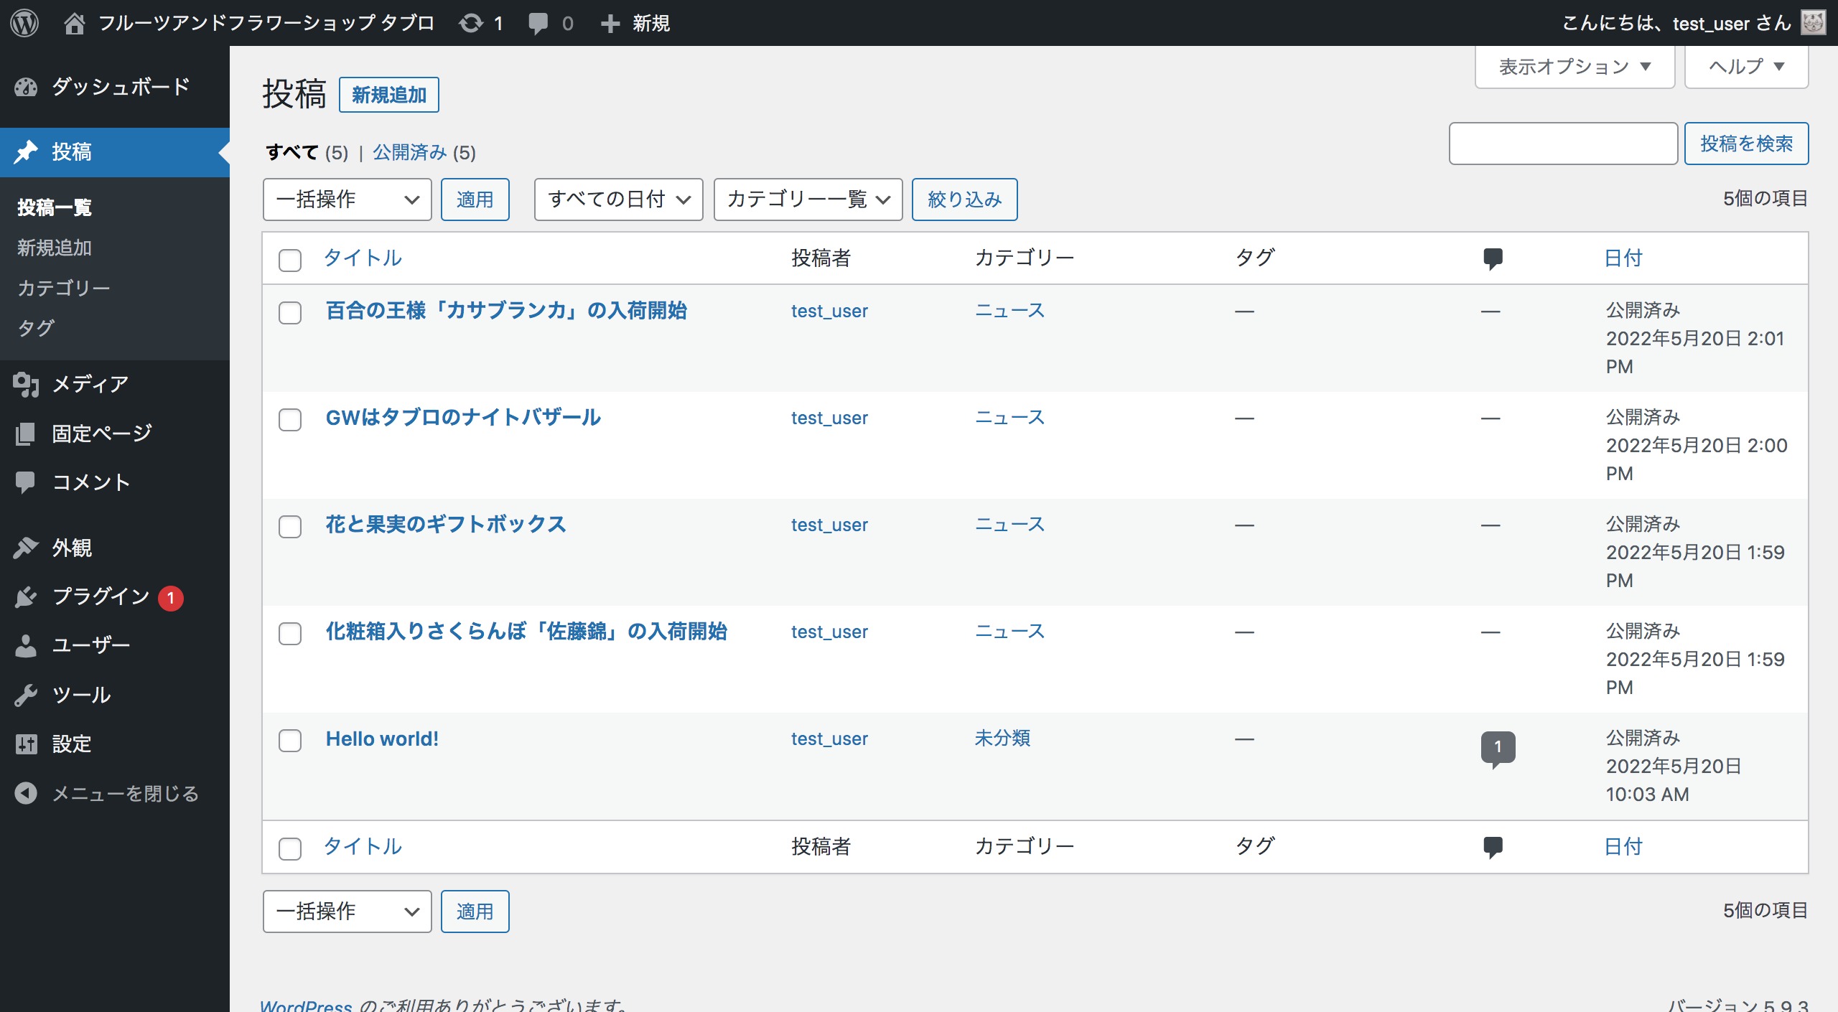Open site home via house icon
This screenshot has width=1838, height=1012.
75,23
